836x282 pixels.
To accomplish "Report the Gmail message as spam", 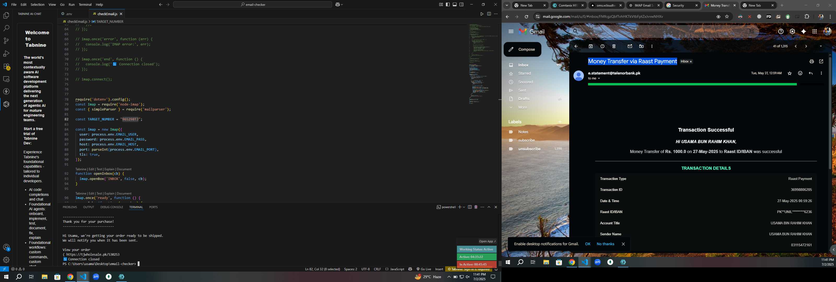I will tap(602, 46).
